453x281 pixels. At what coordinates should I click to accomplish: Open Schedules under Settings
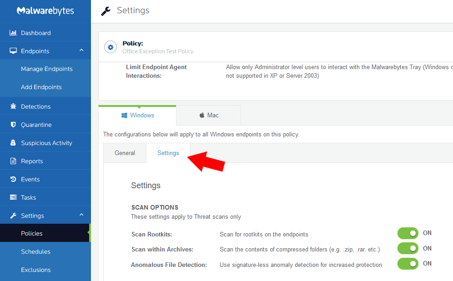(35, 251)
